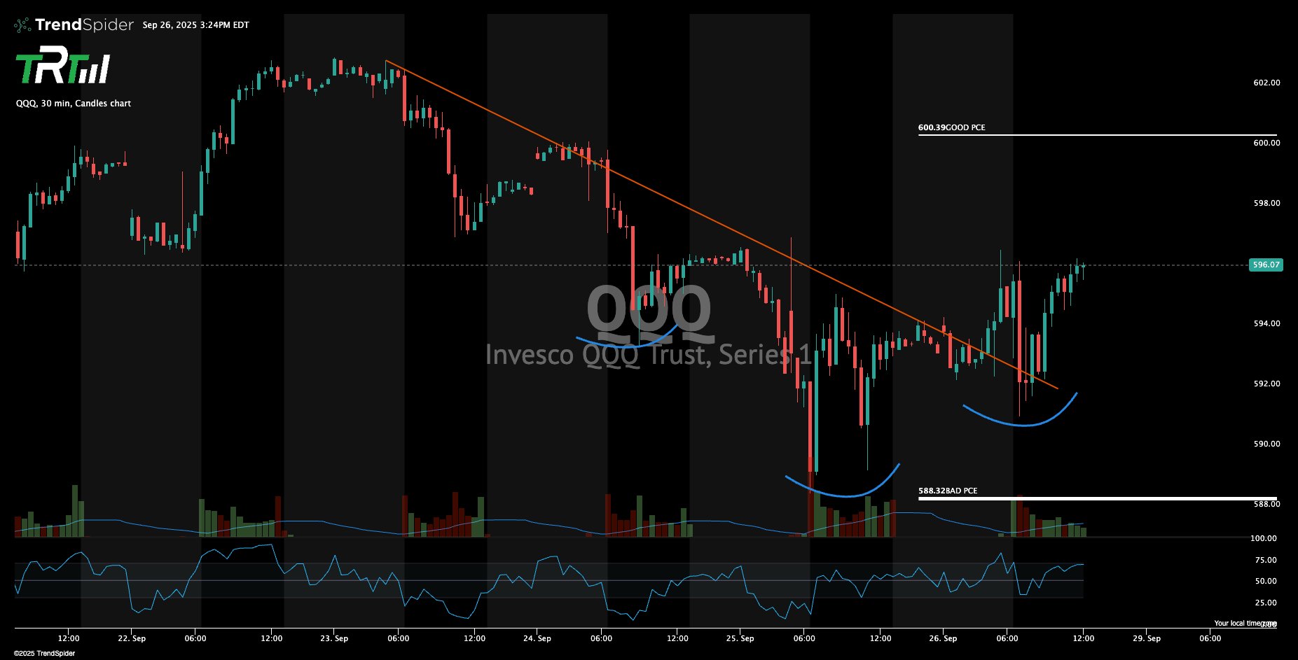Click the 26. Sep date label
This screenshot has height=660, width=1298.
pyautogui.click(x=943, y=638)
